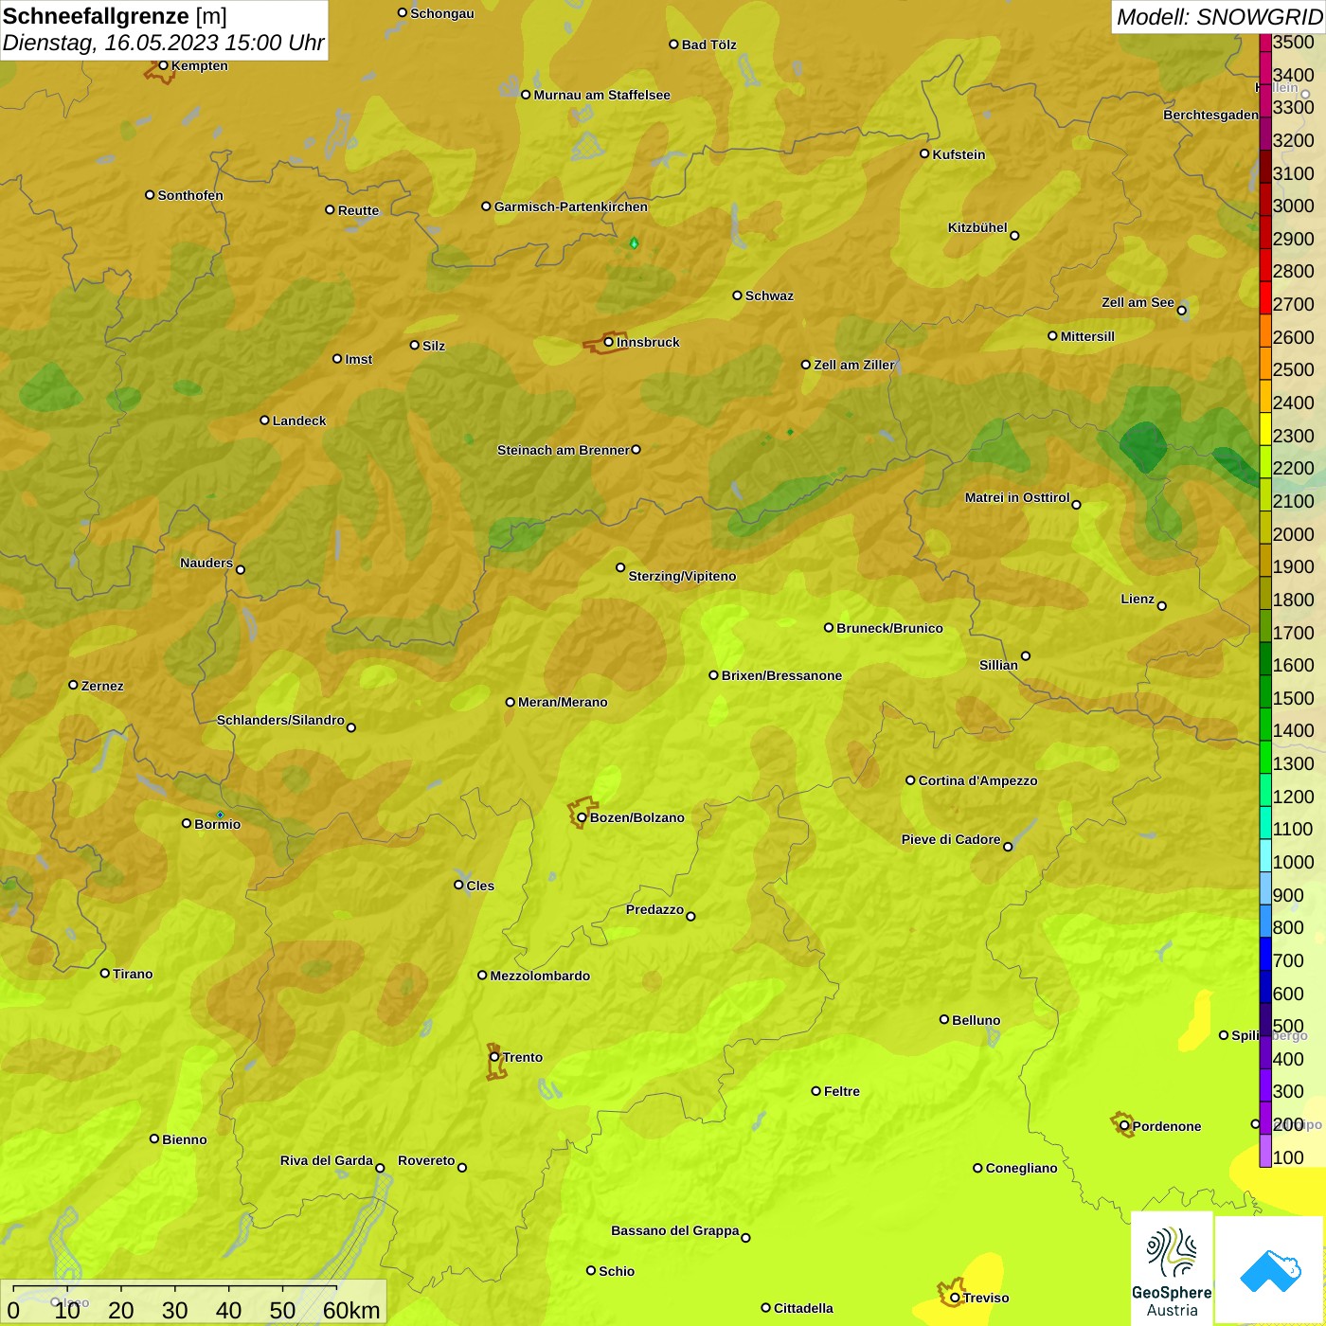This screenshot has height=1326, width=1326.
Task: Click the 'Pieve di Cadore' label
Action: tap(951, 839)
